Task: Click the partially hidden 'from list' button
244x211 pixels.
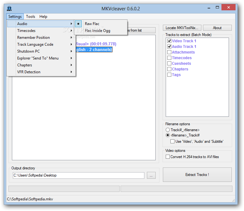Action: [x=141, y=30]
